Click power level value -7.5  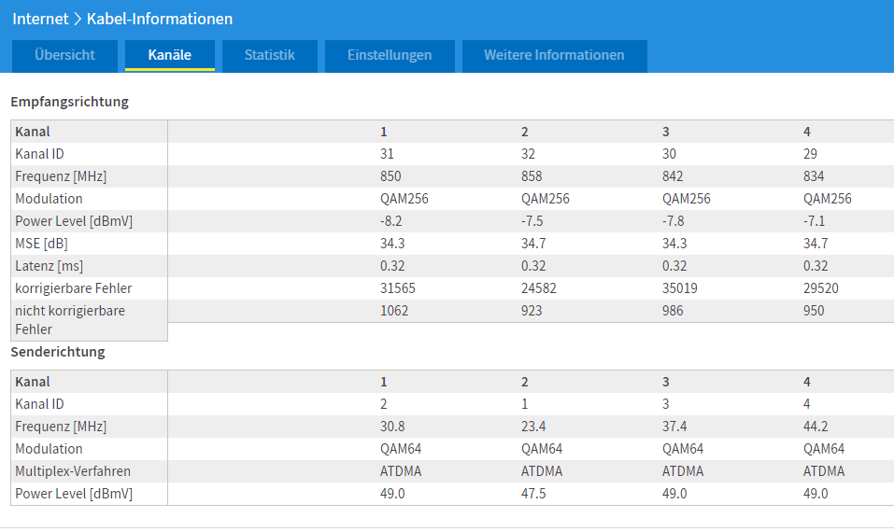tap(532, 221)
